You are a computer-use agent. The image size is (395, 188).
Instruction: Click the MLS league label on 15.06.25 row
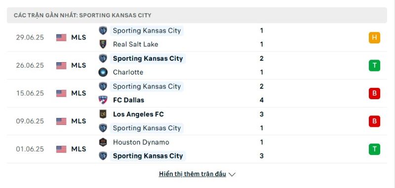tap(79, 93)
